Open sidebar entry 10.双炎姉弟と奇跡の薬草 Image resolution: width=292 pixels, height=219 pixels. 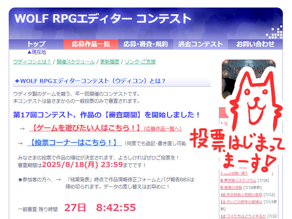[242, 195]
